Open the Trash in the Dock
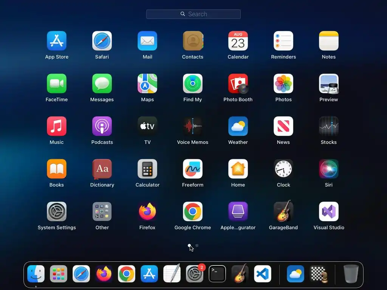This screenshot has height=290, width=387. click(x=351, y=274)
